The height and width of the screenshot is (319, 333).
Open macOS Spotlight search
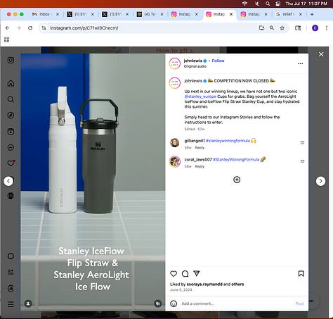click(268, 4)
